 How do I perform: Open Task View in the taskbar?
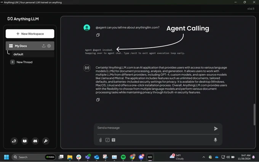pos(61,157)
